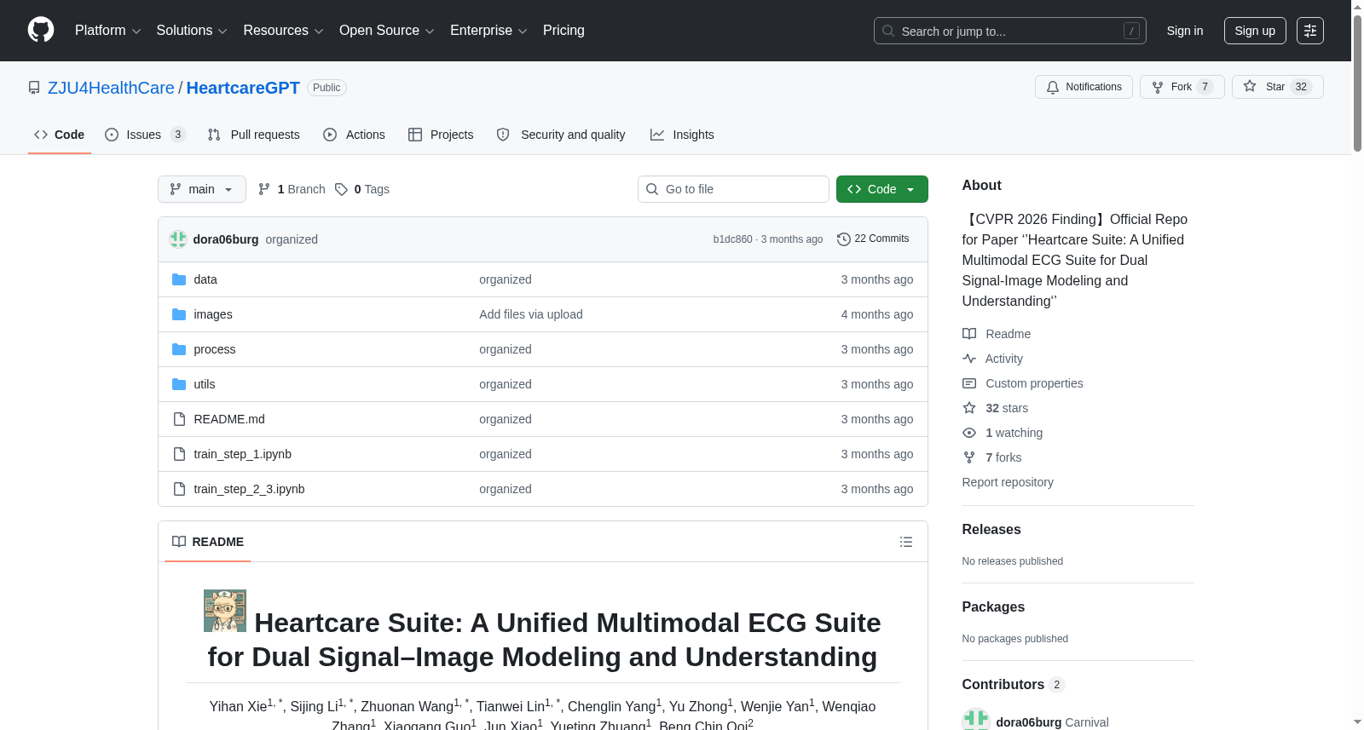
Task: Click the search magnifier icon in header
Action: [888, 31]
